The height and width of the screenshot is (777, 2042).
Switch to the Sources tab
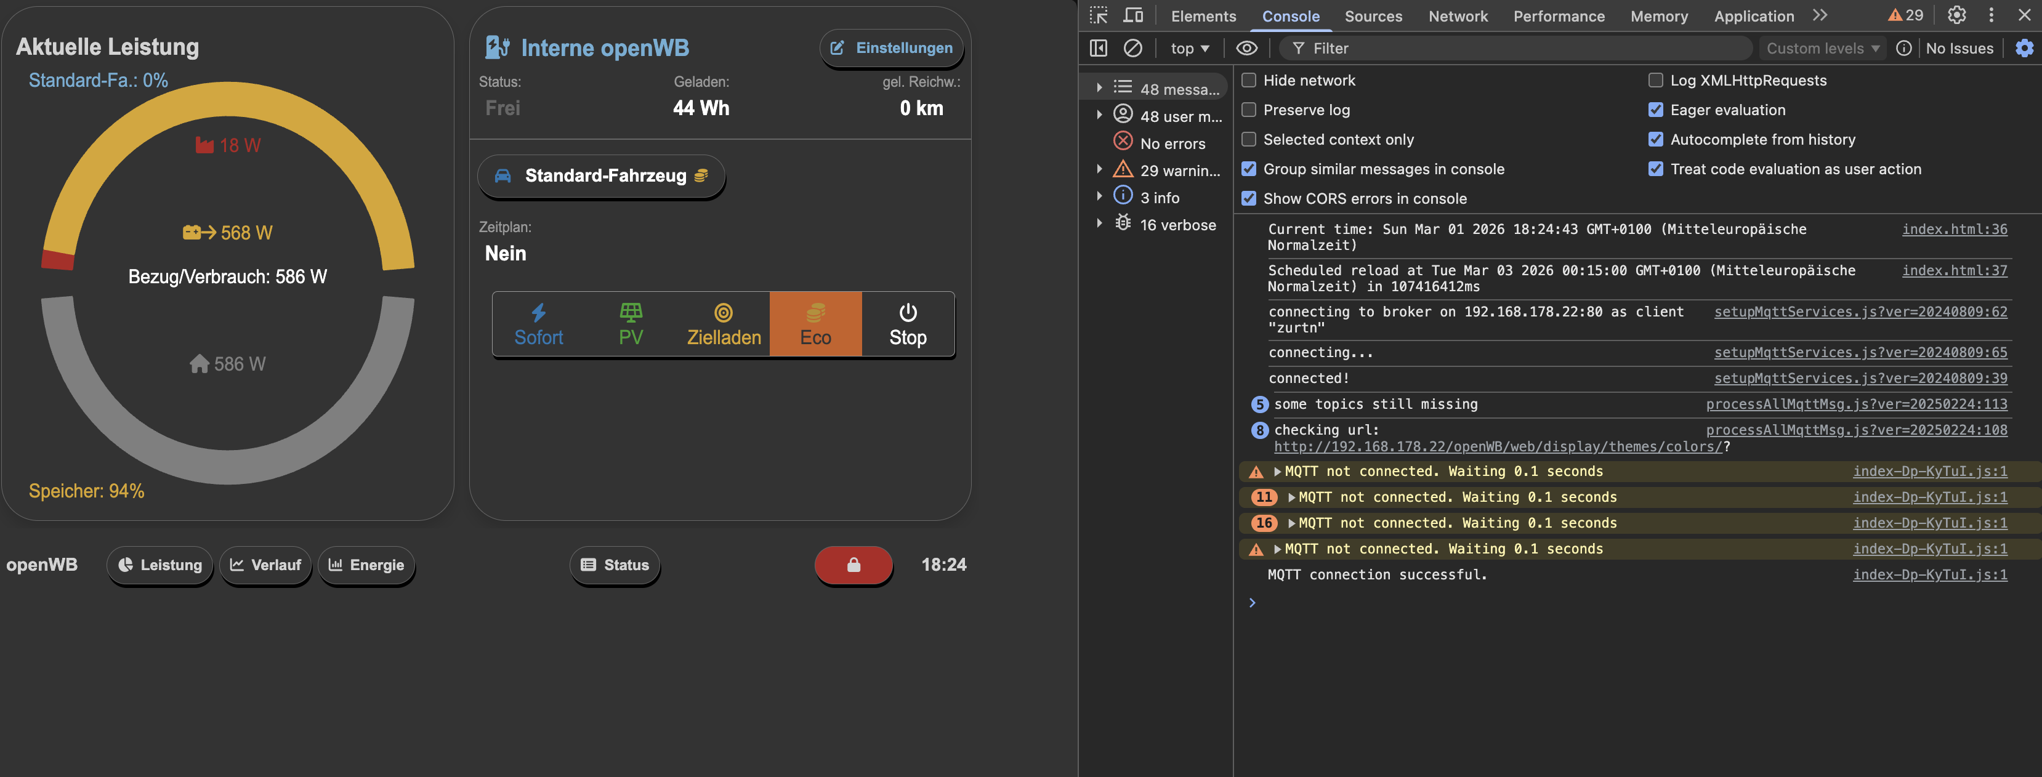[x=1373, y=16]
